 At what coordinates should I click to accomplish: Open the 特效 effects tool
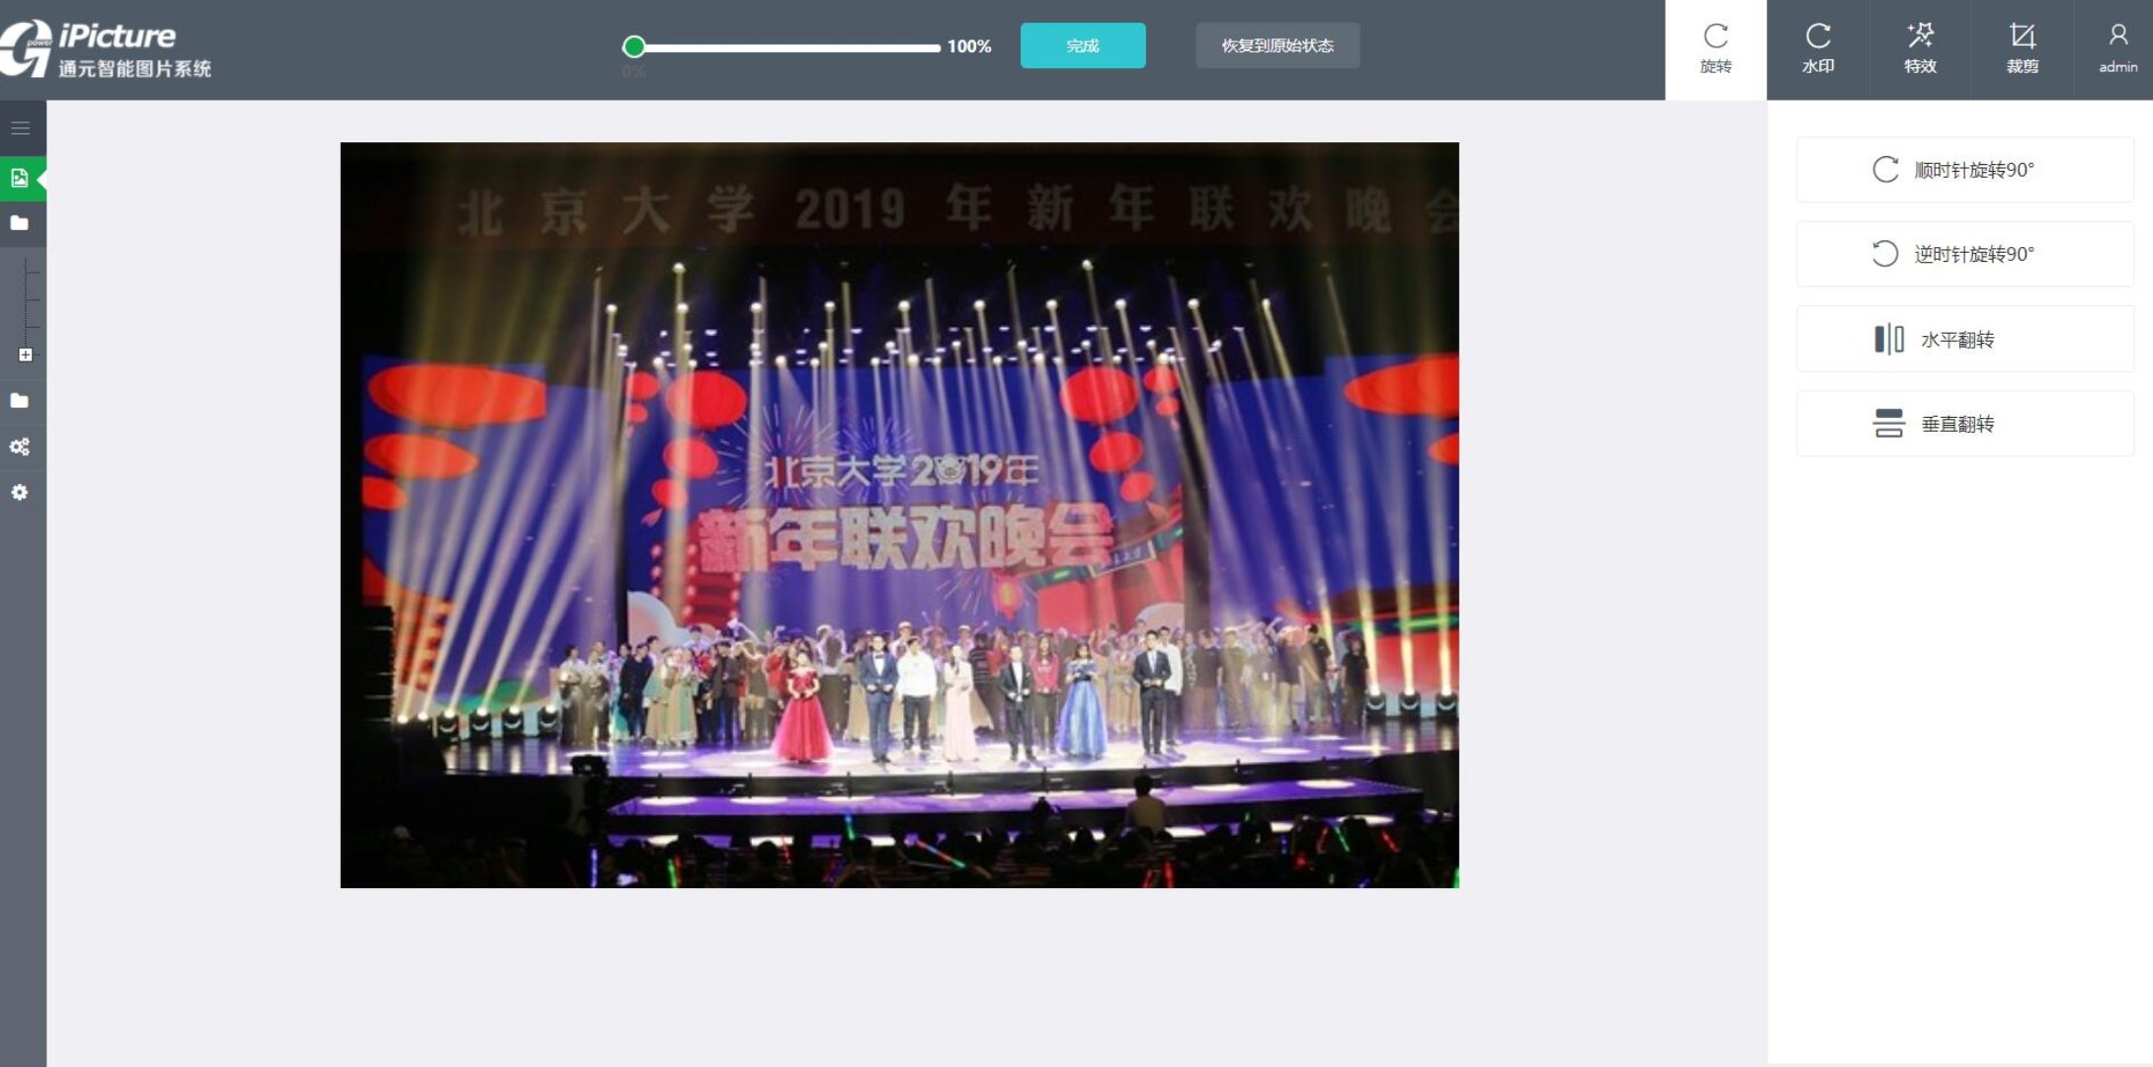point(1921,45)
